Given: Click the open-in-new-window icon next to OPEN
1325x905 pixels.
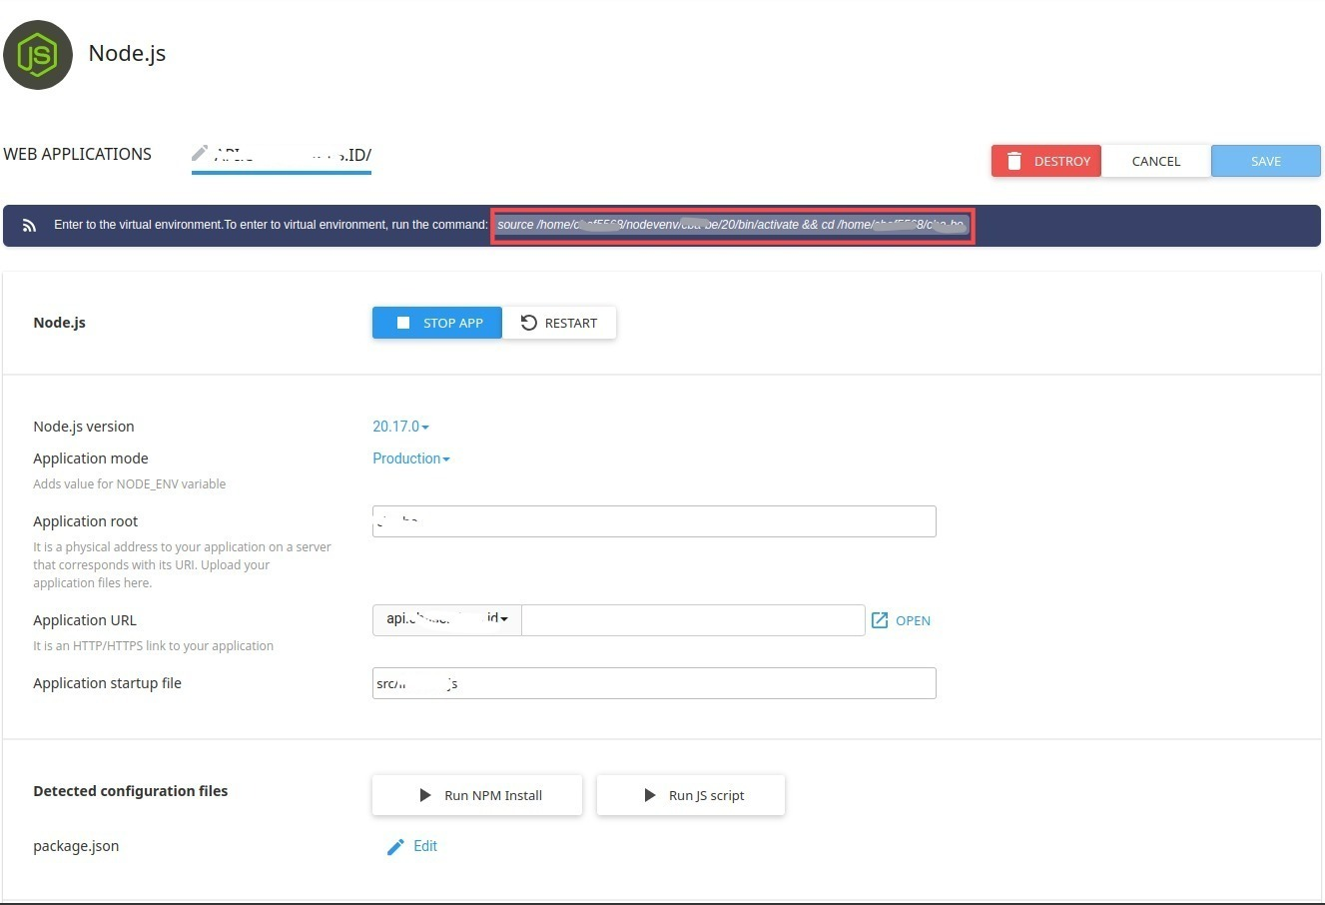Looking at the screenshot, I should [880, 620].
